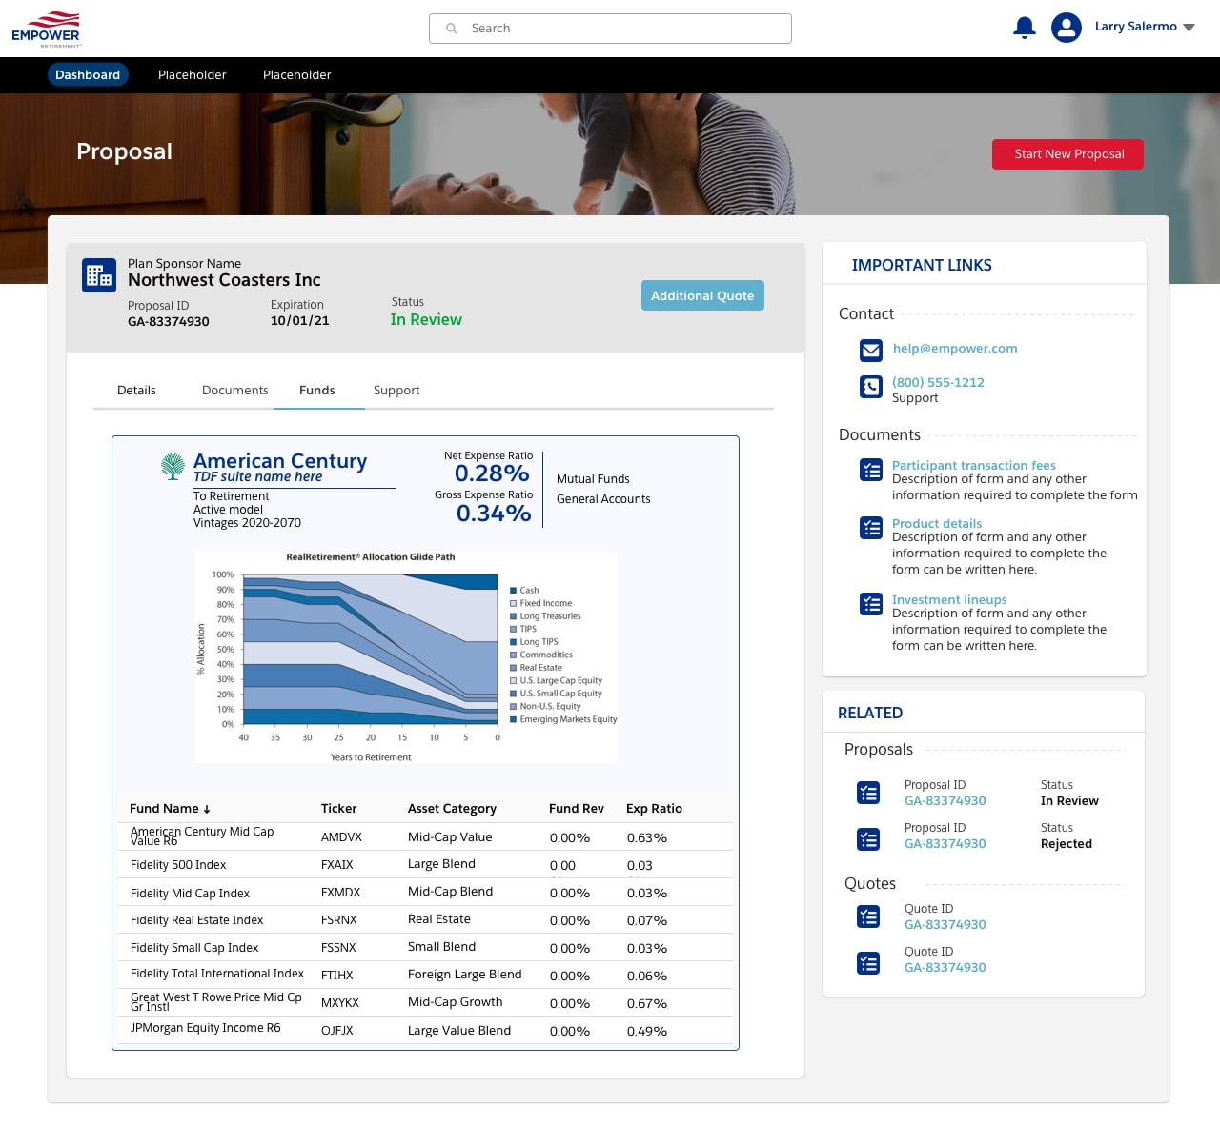Open the Rejected proposal GA-83374930 link
1220x1128 pixels.
click(945, 843)
